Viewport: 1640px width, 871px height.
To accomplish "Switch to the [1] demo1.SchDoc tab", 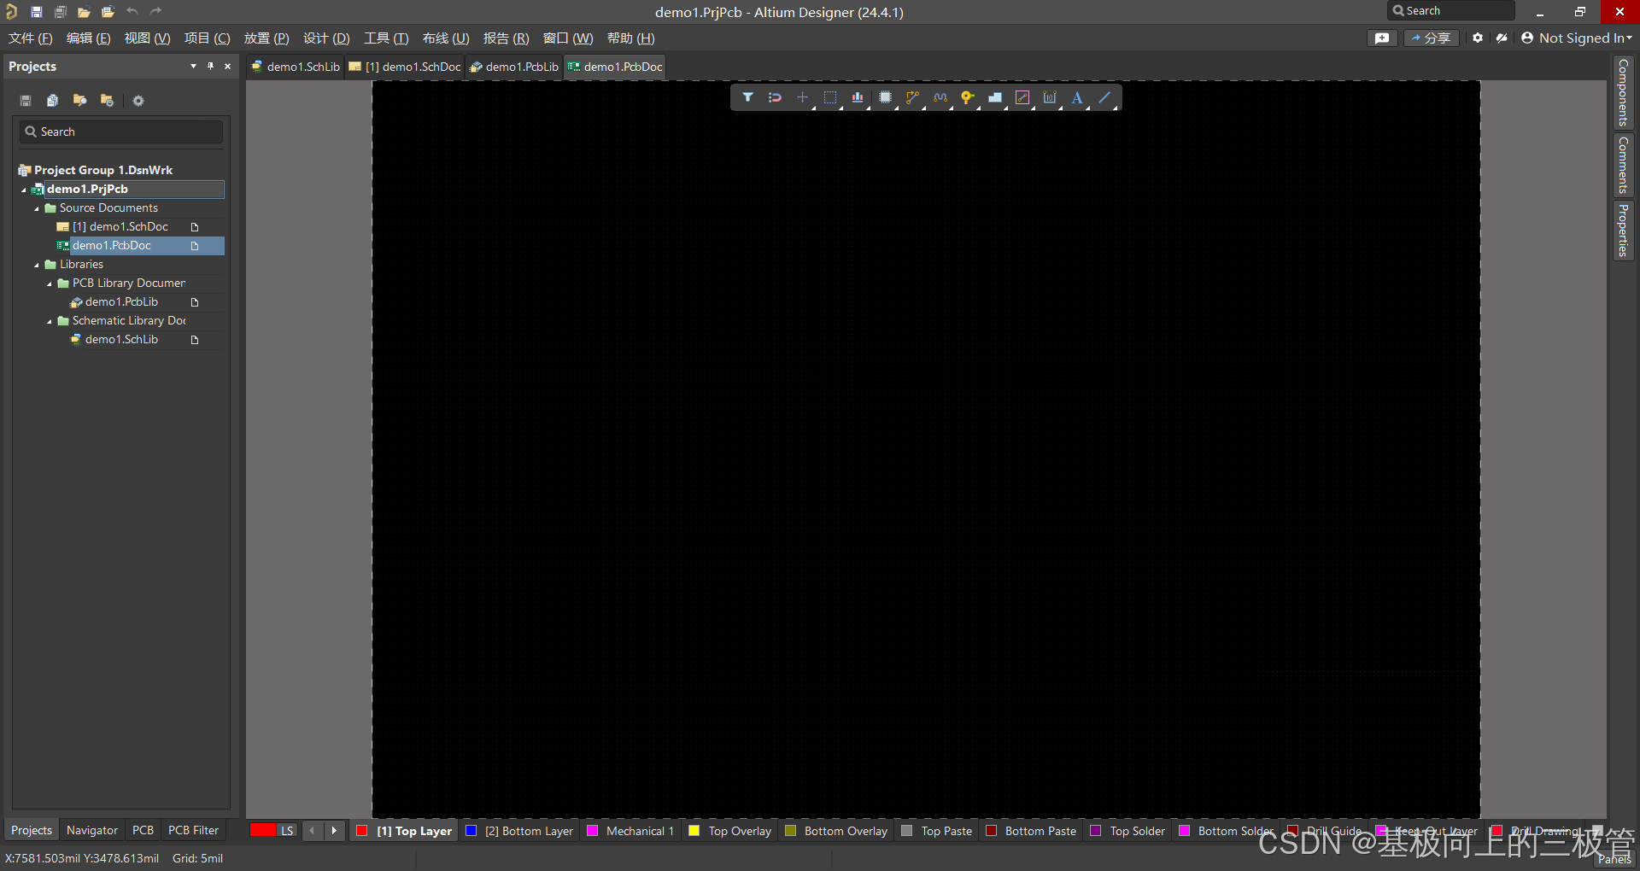I will [x=405, y=67].
